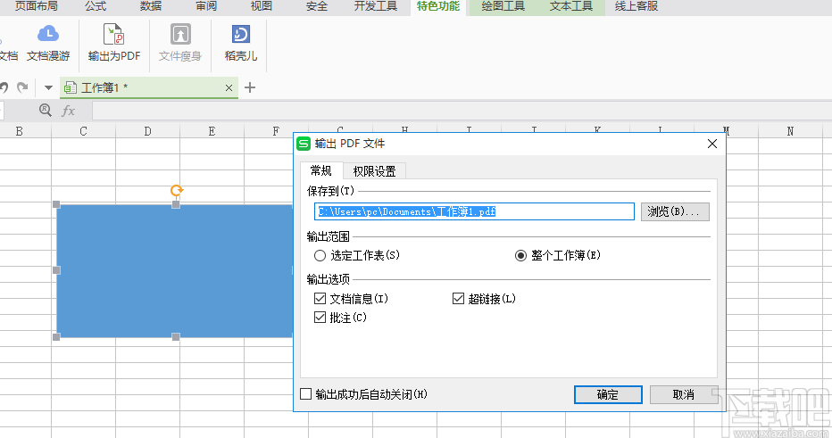Select column B header
This screenshot has height=438, width=832.
click(x=19, y=131)
